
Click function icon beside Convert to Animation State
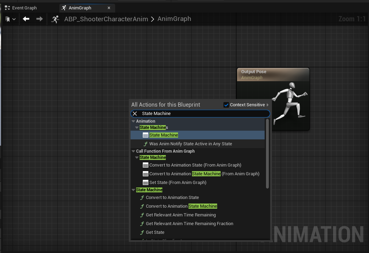(142, 198)
